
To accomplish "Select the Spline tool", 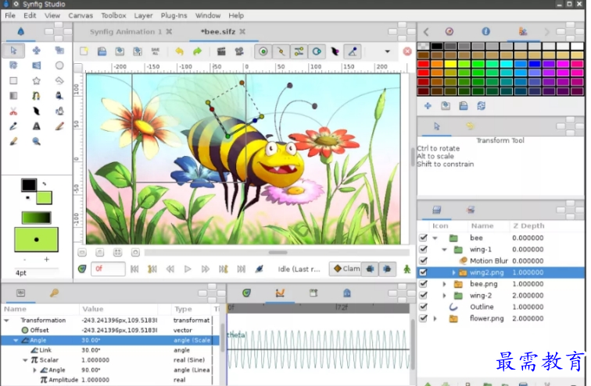I will pyautogui.click(x=37, y=96).
